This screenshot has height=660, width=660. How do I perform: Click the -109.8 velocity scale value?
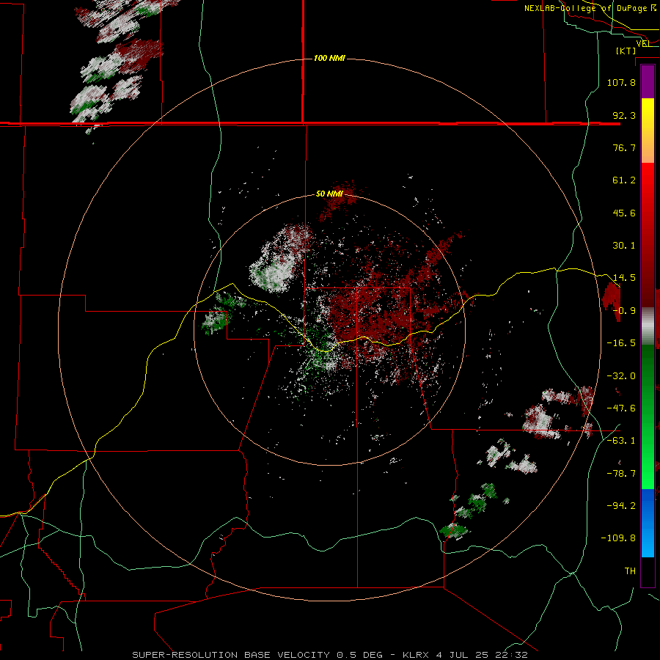618,538
